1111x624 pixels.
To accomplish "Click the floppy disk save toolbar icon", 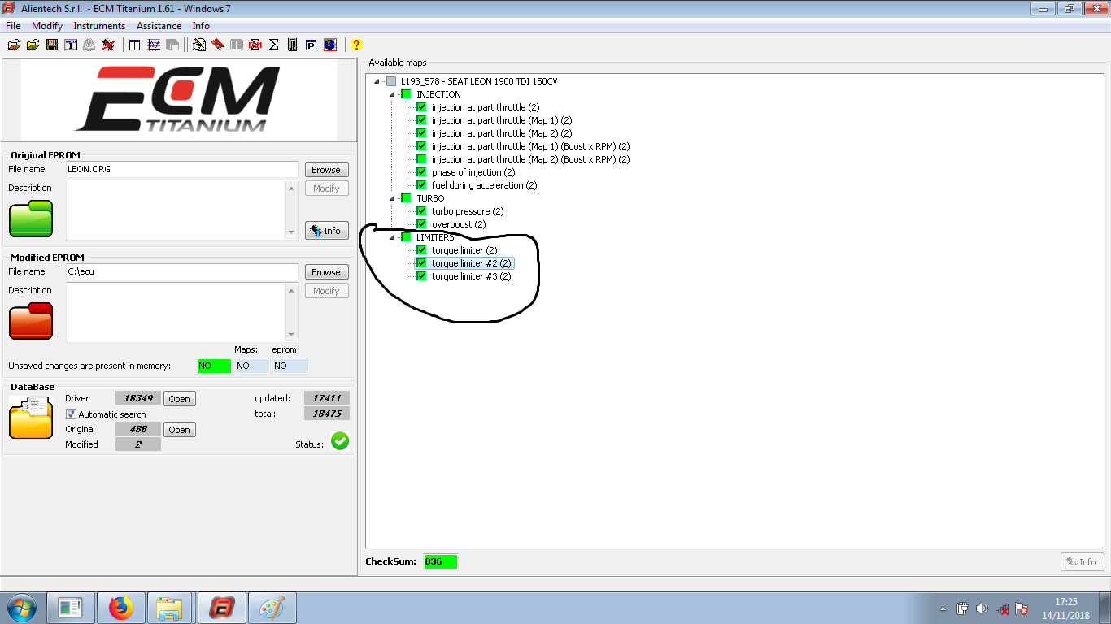I will coord(52,45).
